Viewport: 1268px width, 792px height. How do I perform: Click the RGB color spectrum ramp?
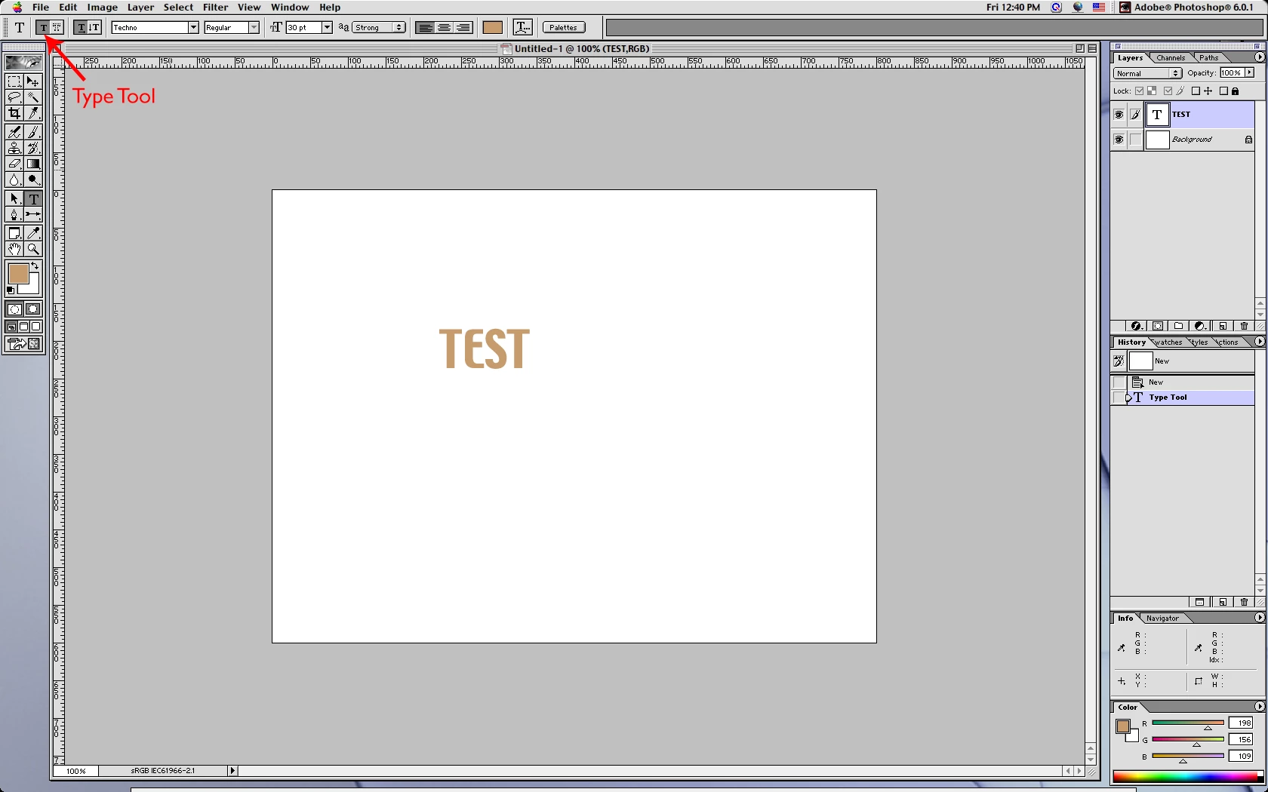pyautogui.click(x=1187, y=778)
